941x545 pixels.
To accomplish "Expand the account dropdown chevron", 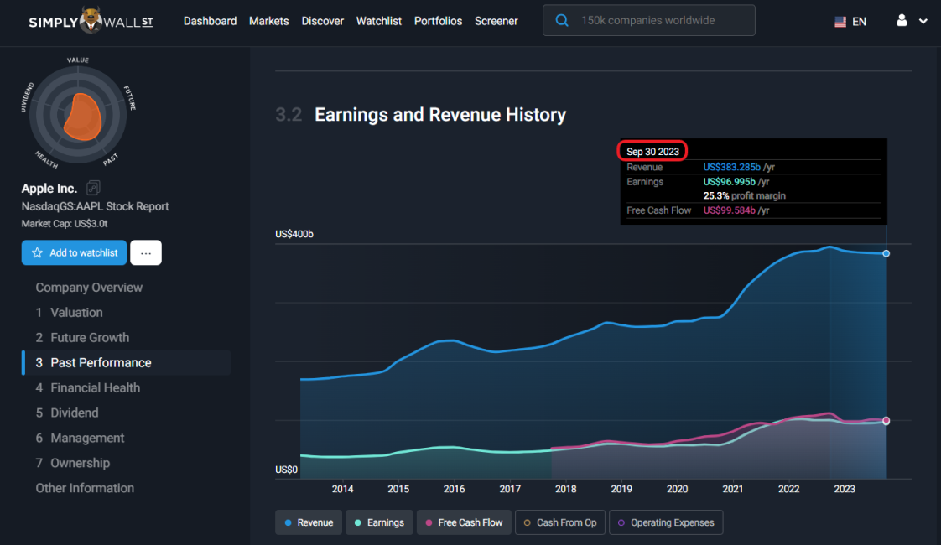I will coord(924,21).
